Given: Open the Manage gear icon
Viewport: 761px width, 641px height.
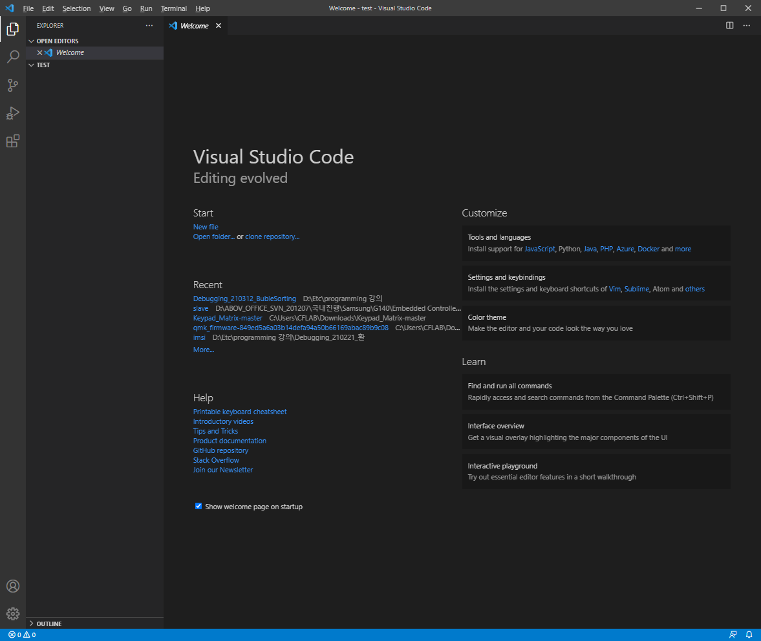Looking at the screenshot, I should pos(13,614).
